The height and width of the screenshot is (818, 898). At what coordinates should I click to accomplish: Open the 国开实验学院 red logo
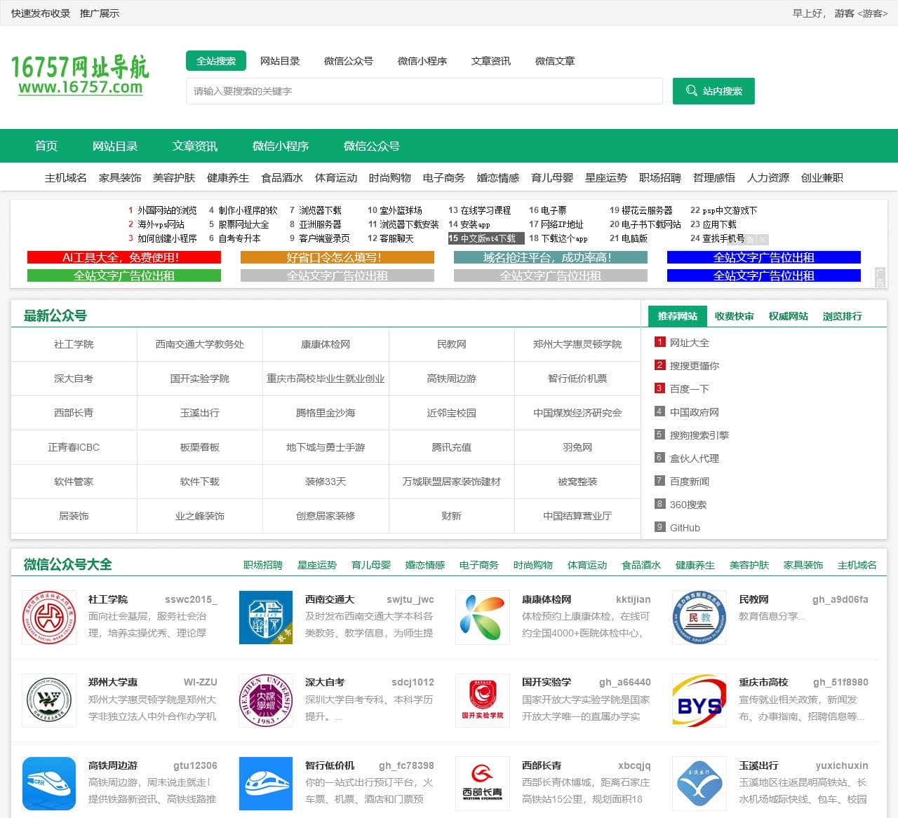(x=482, y=700)
